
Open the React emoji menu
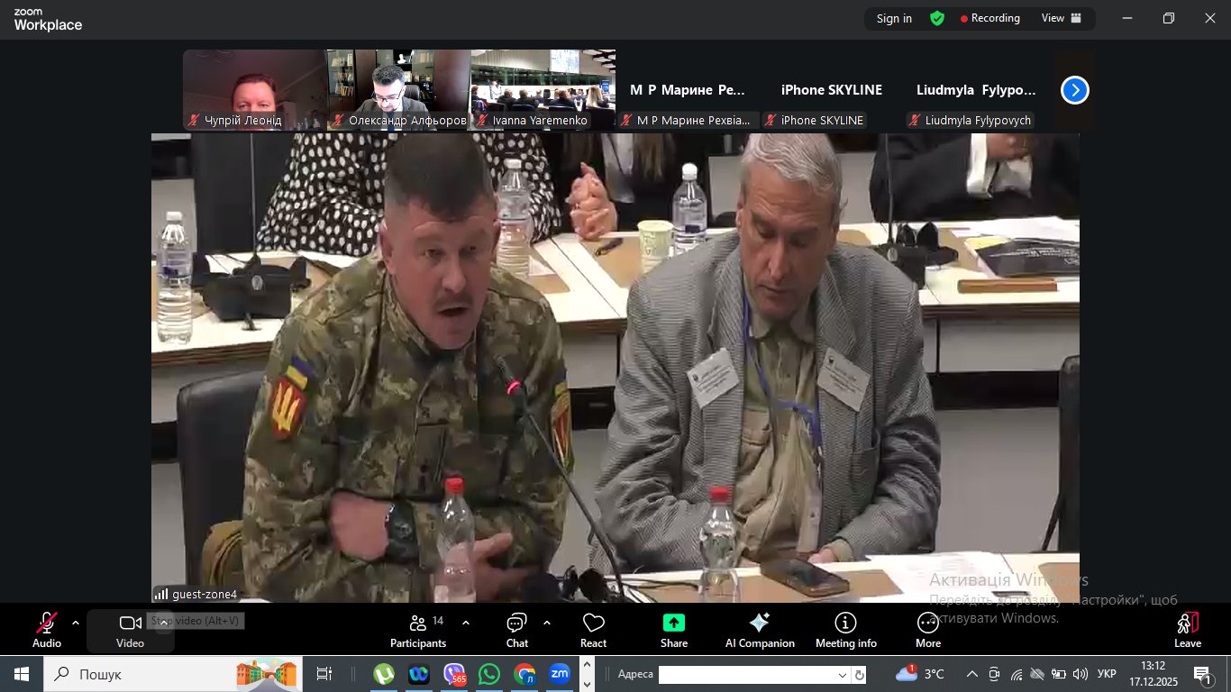tap(593, 630)
